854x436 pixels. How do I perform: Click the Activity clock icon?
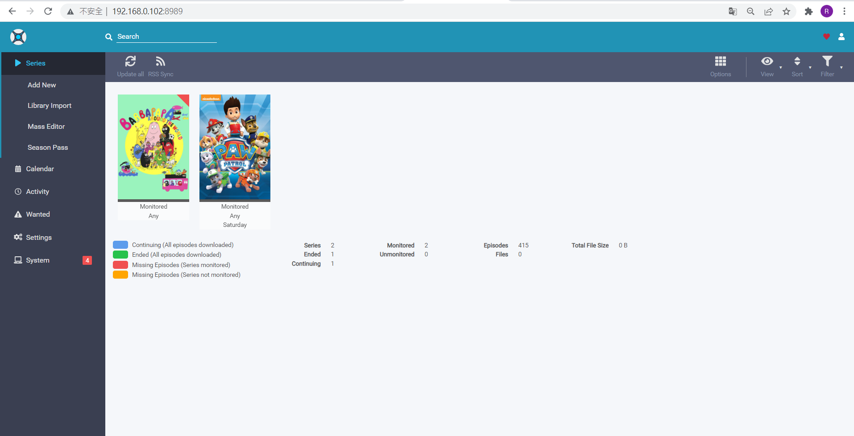tap(18, 192)
